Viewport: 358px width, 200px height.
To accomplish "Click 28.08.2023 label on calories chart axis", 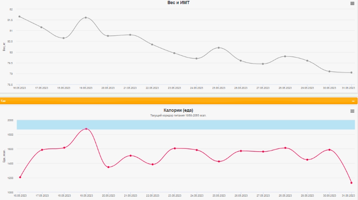I will click(x=285, y=195).
